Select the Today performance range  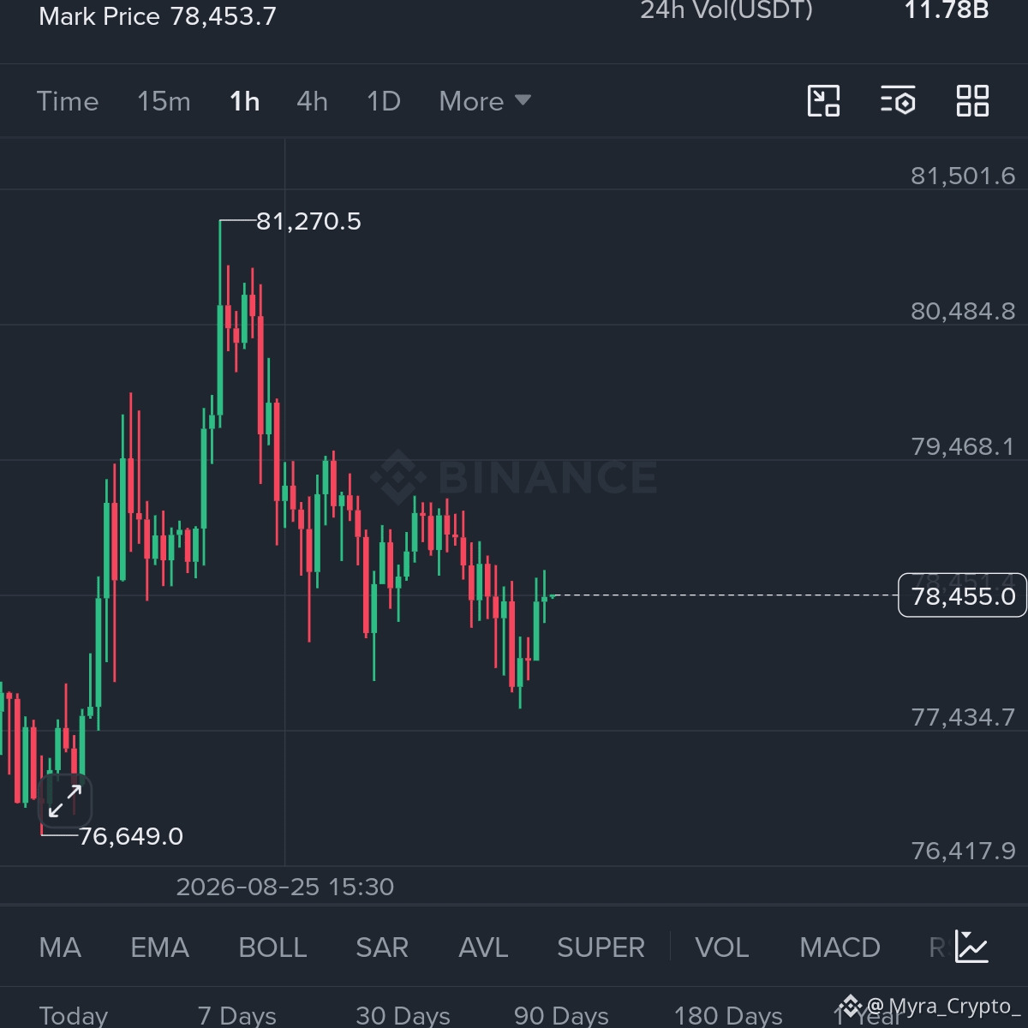click(x=74, y=1015)
